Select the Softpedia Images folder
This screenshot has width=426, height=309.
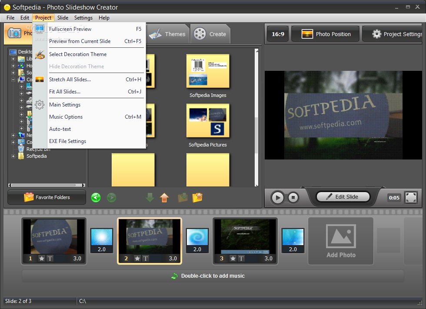pyautogui.click(x=208, y=76)
